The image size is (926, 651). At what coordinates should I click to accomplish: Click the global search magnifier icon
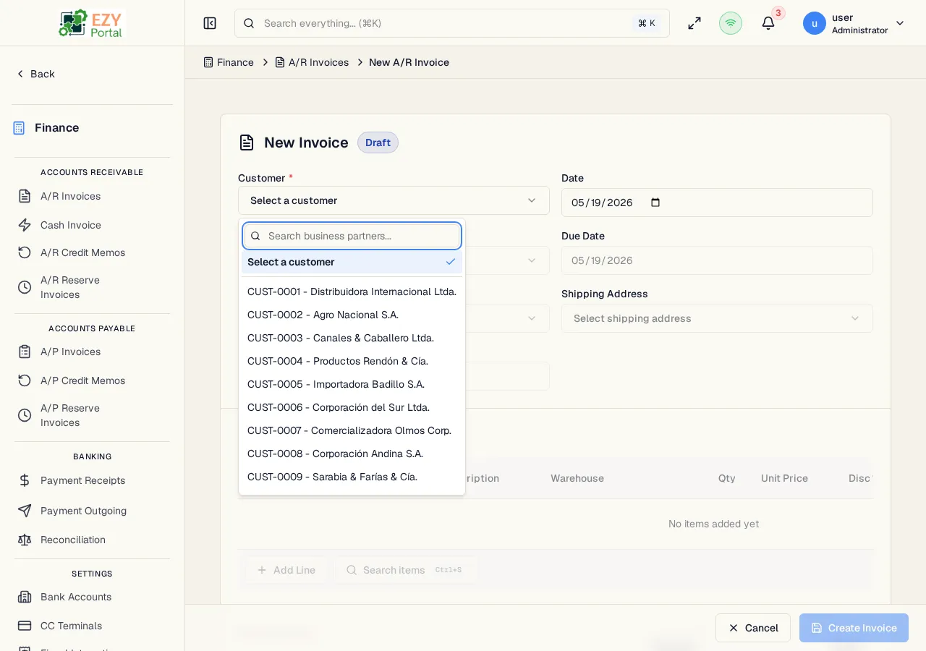click(249, 23)
